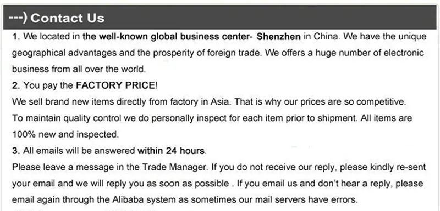Click the well-known global business center phrase

[166, 37]
